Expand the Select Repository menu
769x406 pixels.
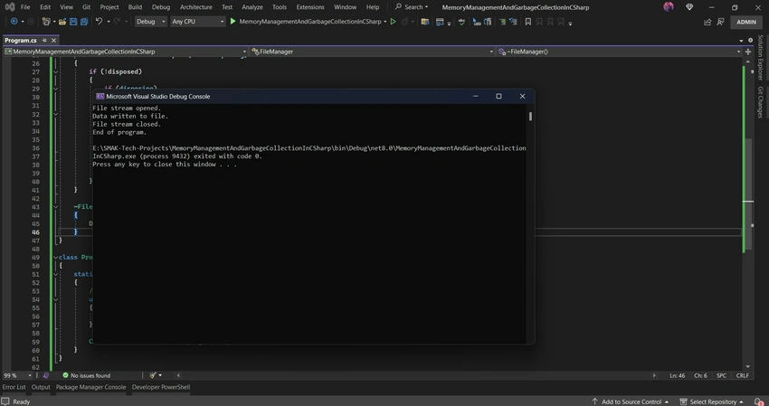click(x=711, y=401)
